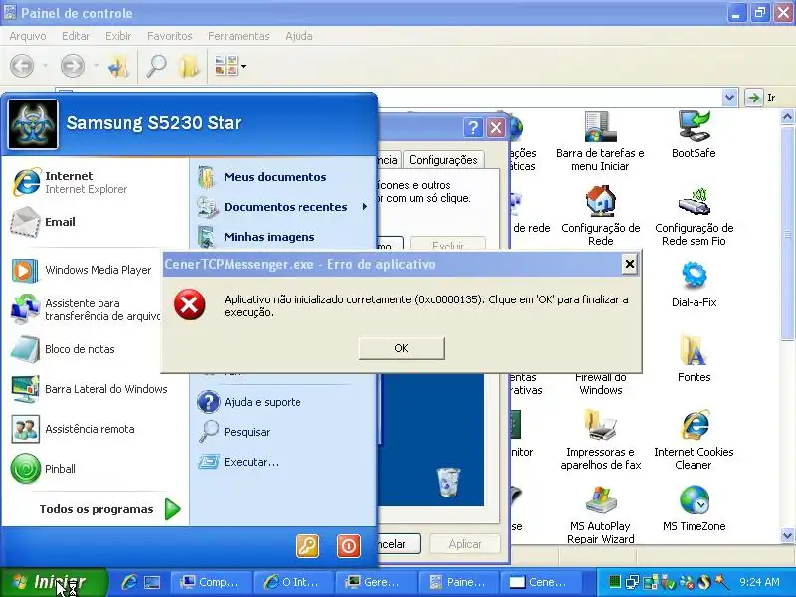Click the Ir go button

pos(760,97)
